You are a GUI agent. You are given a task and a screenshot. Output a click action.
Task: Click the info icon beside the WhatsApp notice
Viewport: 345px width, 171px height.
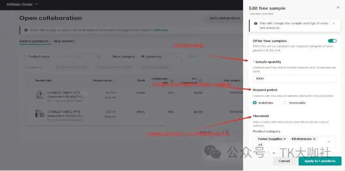(x=26, y=30)
